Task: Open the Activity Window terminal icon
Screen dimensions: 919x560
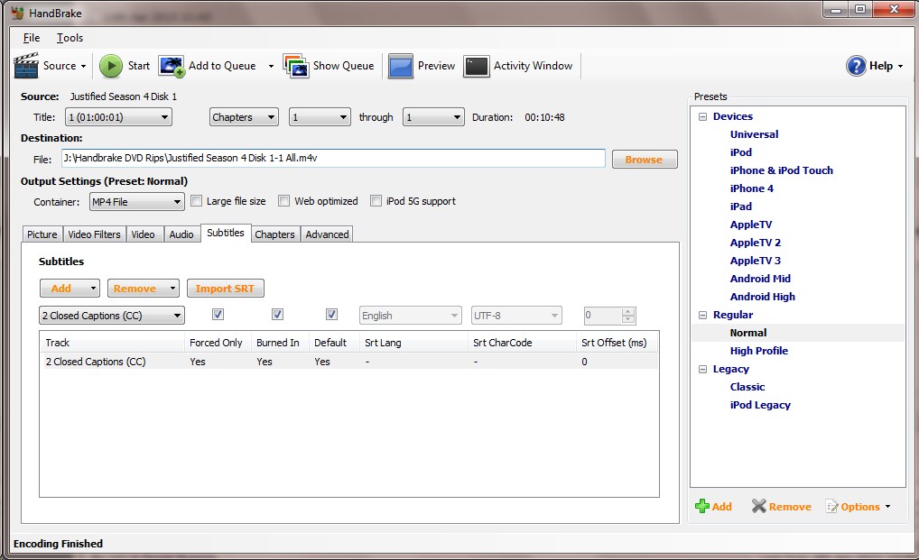Action: pos(476,66)
